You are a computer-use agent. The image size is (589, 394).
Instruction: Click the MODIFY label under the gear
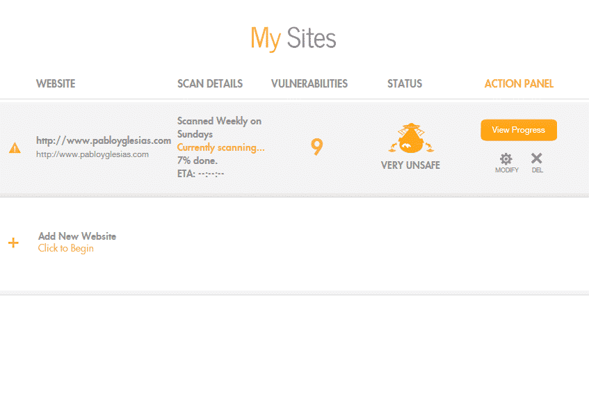[x=506, y=170]
